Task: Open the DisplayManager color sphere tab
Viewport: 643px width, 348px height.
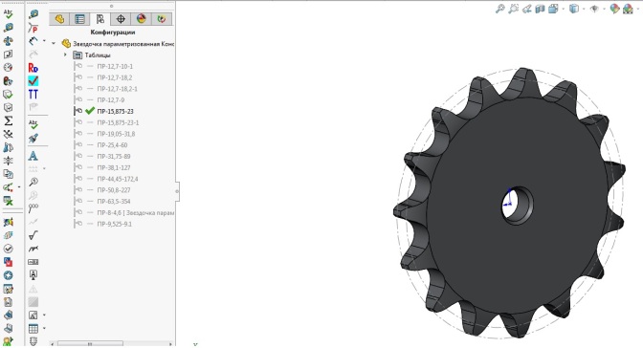Action: tap(141, 19)
